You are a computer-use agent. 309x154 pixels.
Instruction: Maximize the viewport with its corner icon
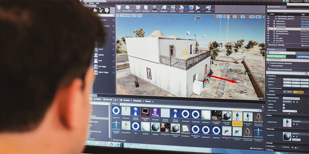click(x=264, y=17)
